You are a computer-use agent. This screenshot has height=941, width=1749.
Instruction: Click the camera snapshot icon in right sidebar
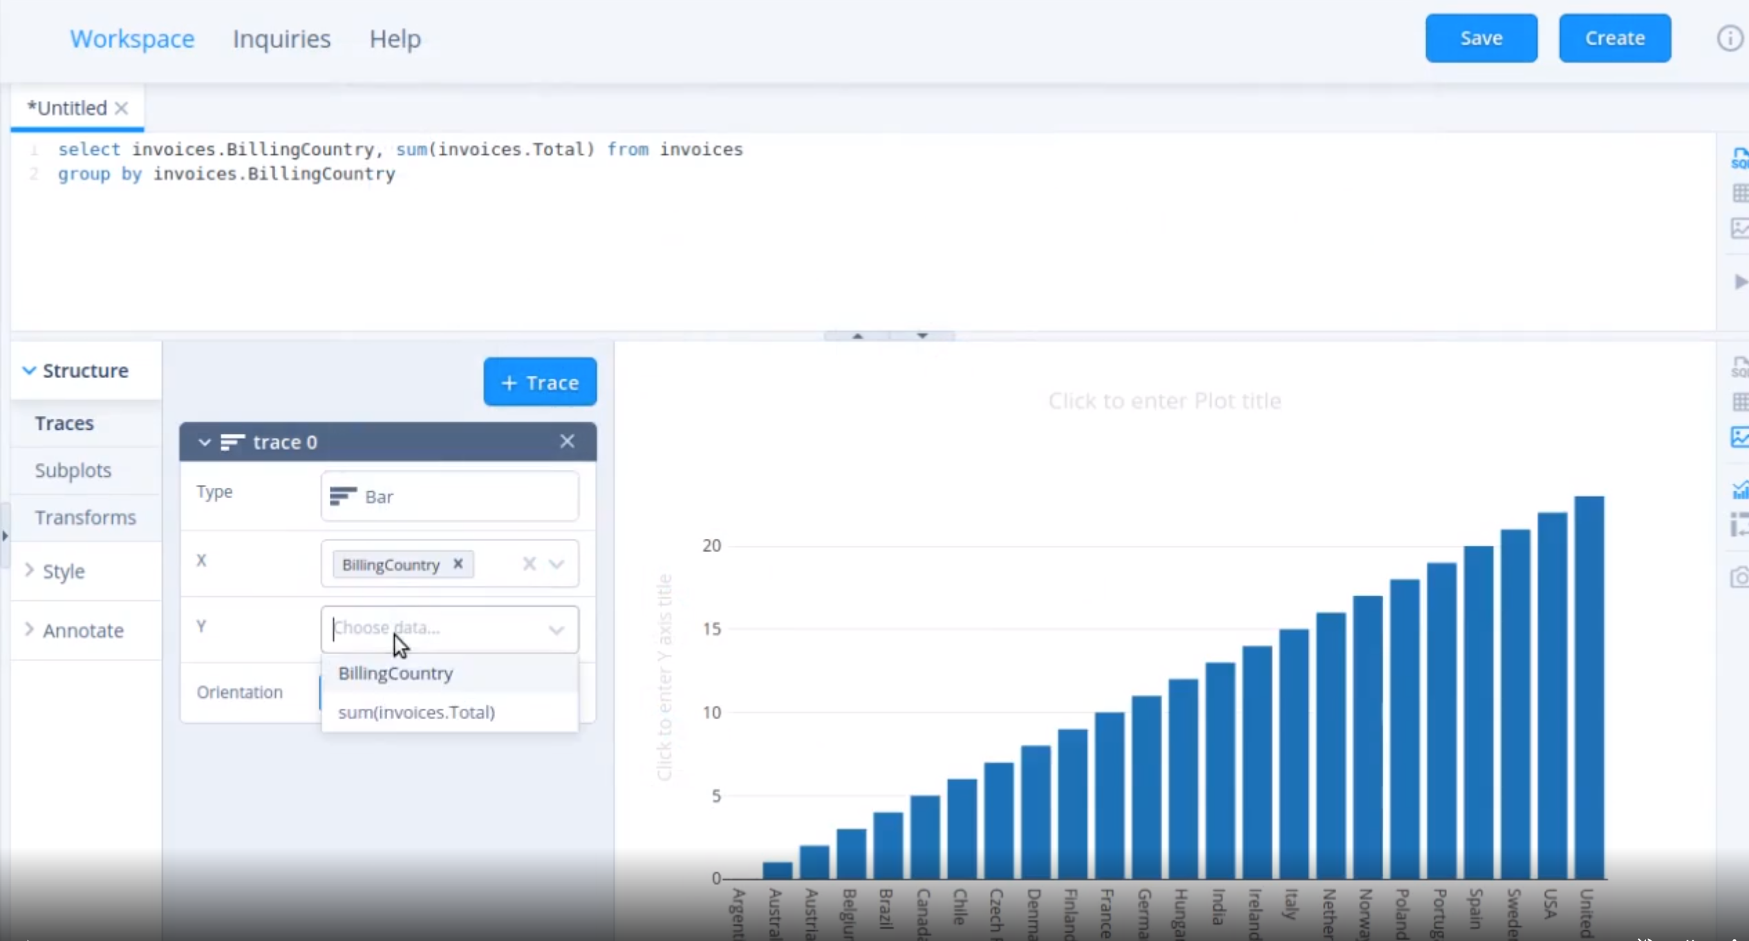point(1739,577)
